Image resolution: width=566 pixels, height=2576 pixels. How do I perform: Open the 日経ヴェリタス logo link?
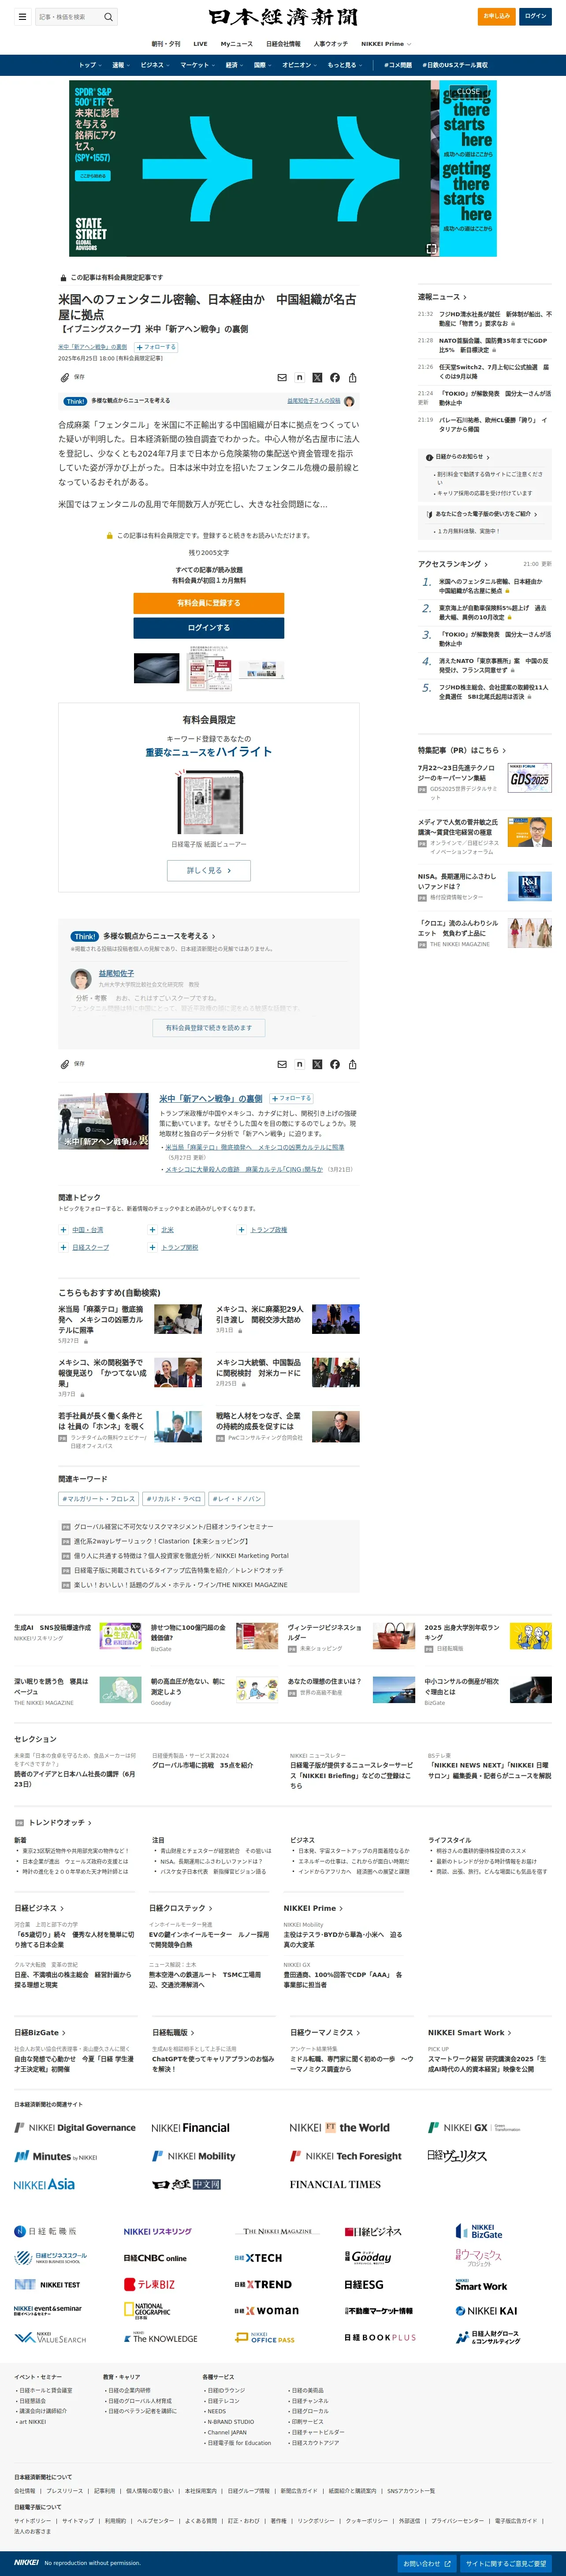[x=457, y=2155]
